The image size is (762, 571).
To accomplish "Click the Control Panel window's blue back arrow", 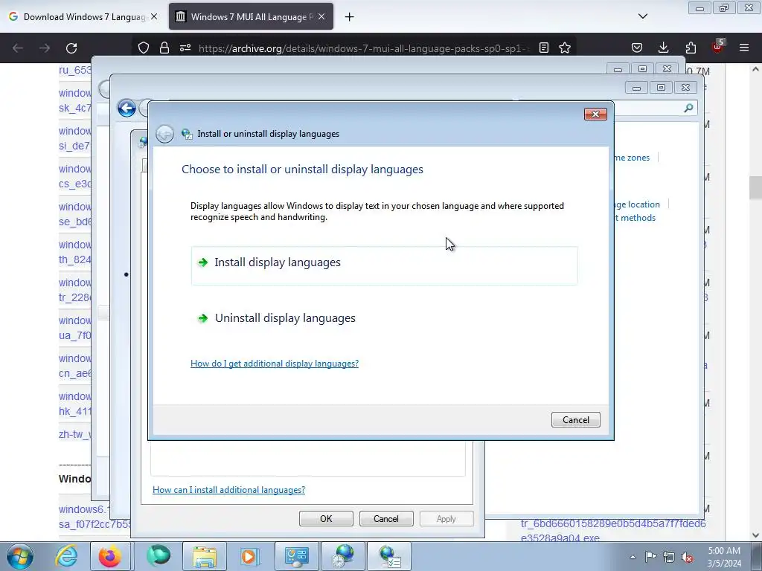I will [127, 109].
